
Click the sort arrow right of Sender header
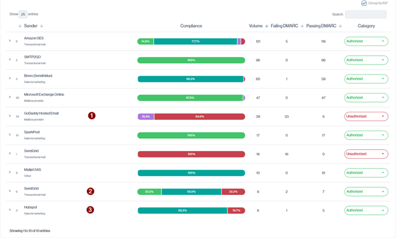[x=42, y=26]
